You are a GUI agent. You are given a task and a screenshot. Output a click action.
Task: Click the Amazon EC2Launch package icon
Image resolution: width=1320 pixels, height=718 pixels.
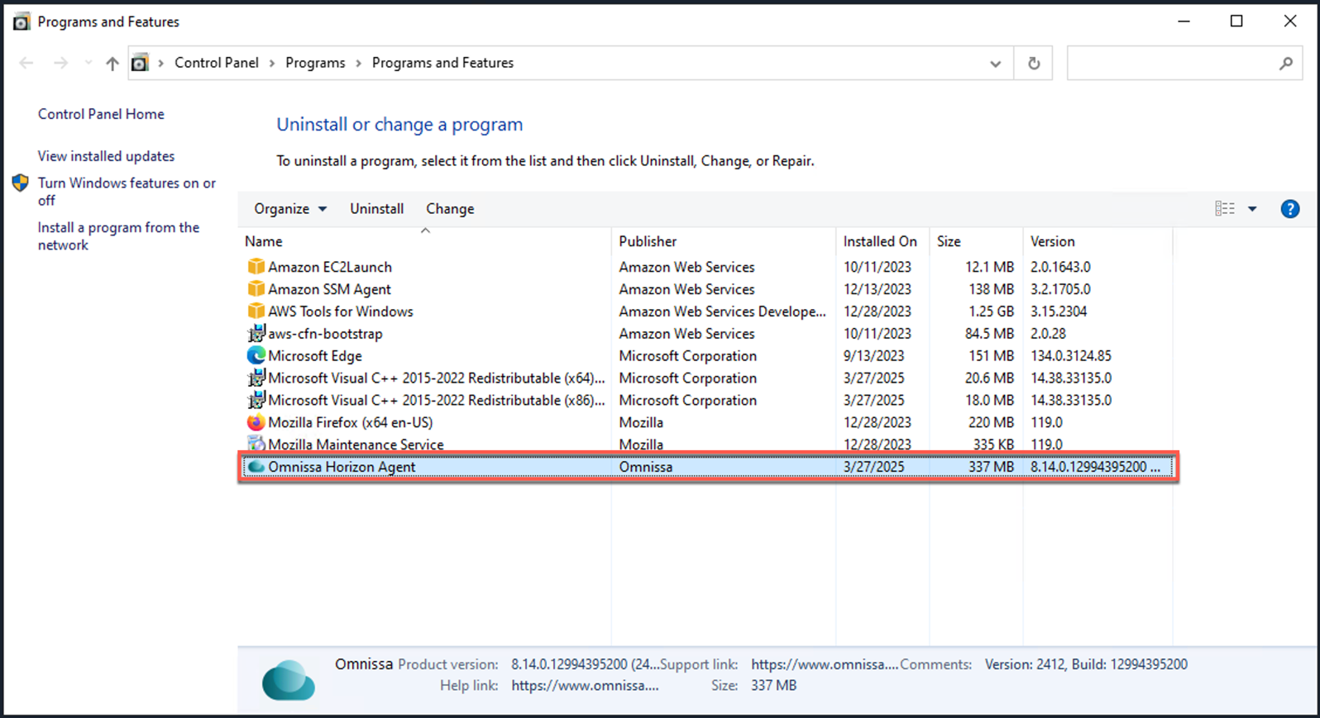256,267
